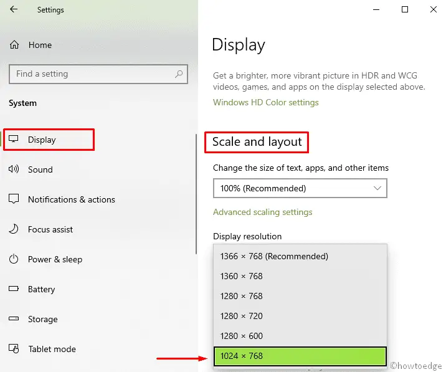Click the back arrow in Settings header
Viewport: 446px width, 372px height.
tap(14, 10)
